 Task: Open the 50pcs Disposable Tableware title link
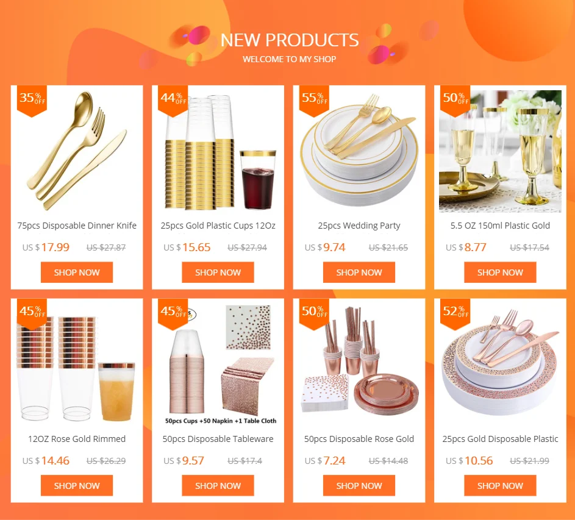point(218,439)
